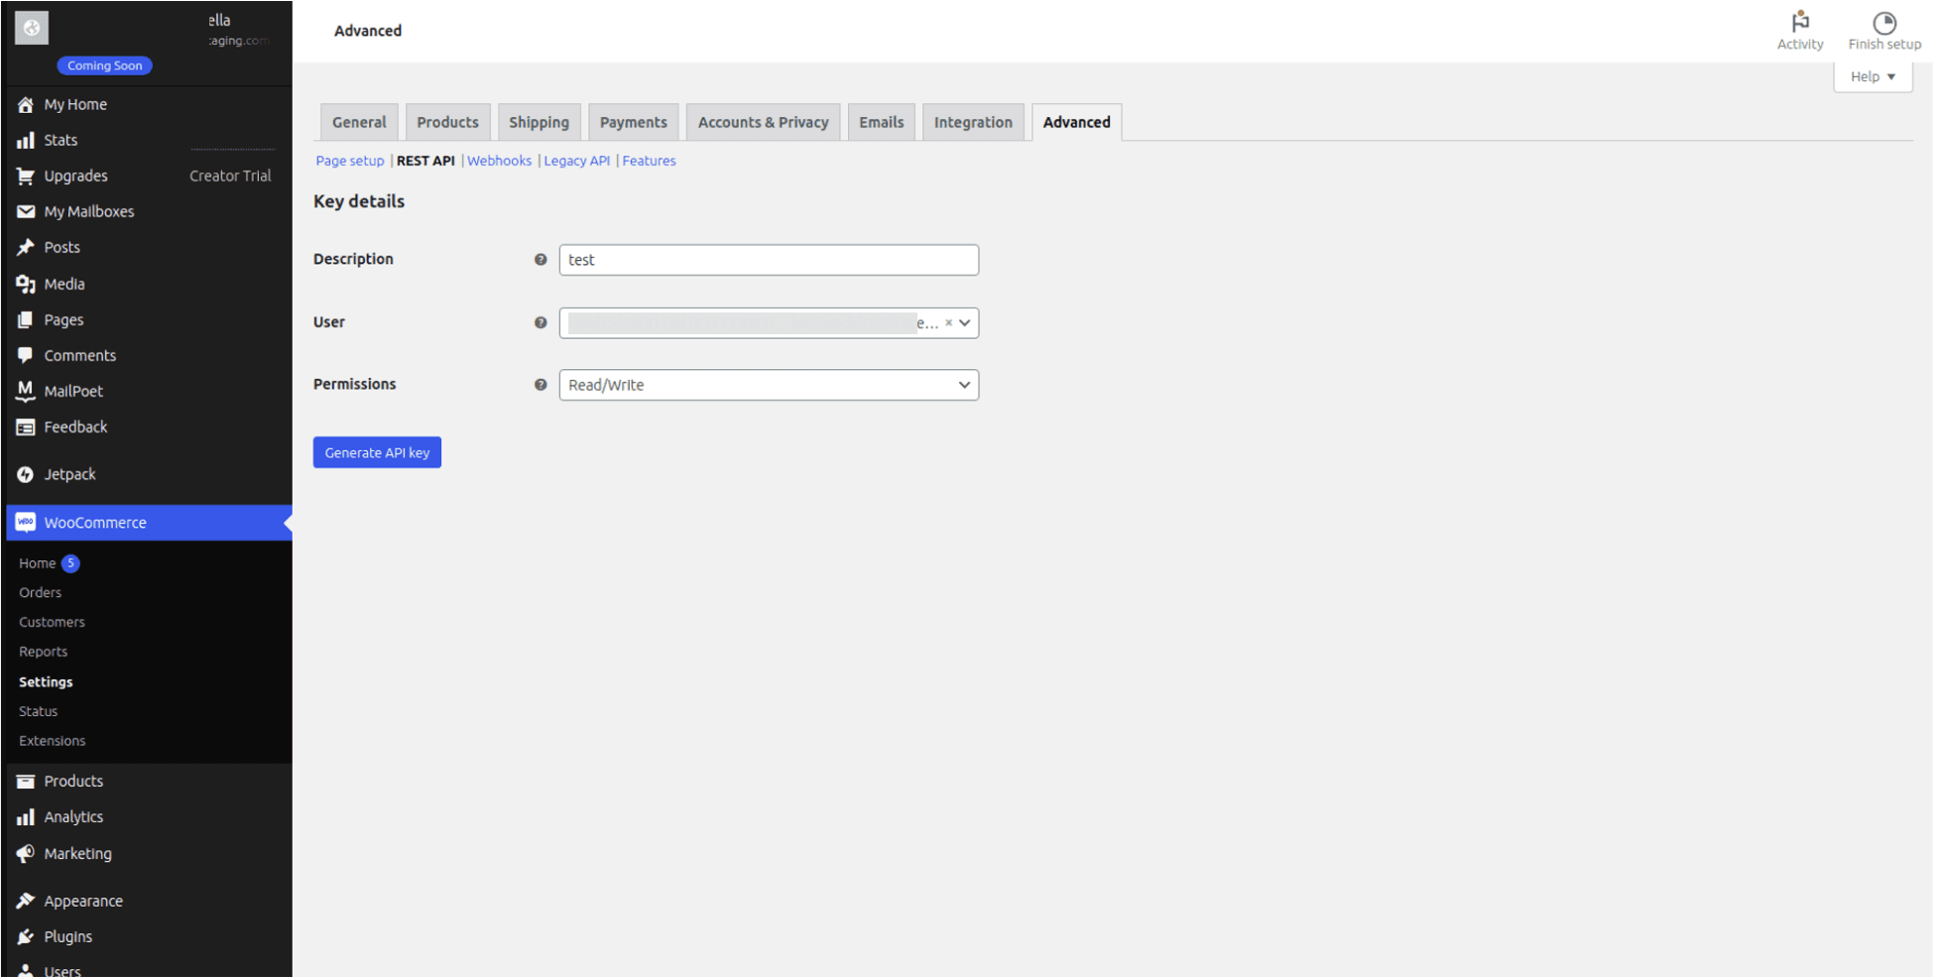
Task: Open the Jetpack sidebar icon
Action: coord(26,474)
